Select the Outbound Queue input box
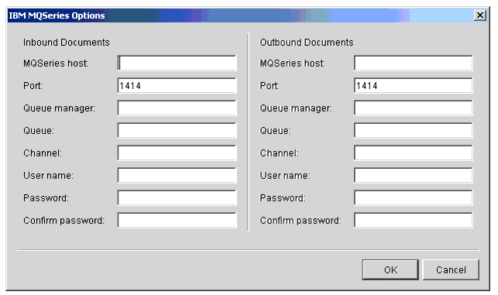 point(414,131)
